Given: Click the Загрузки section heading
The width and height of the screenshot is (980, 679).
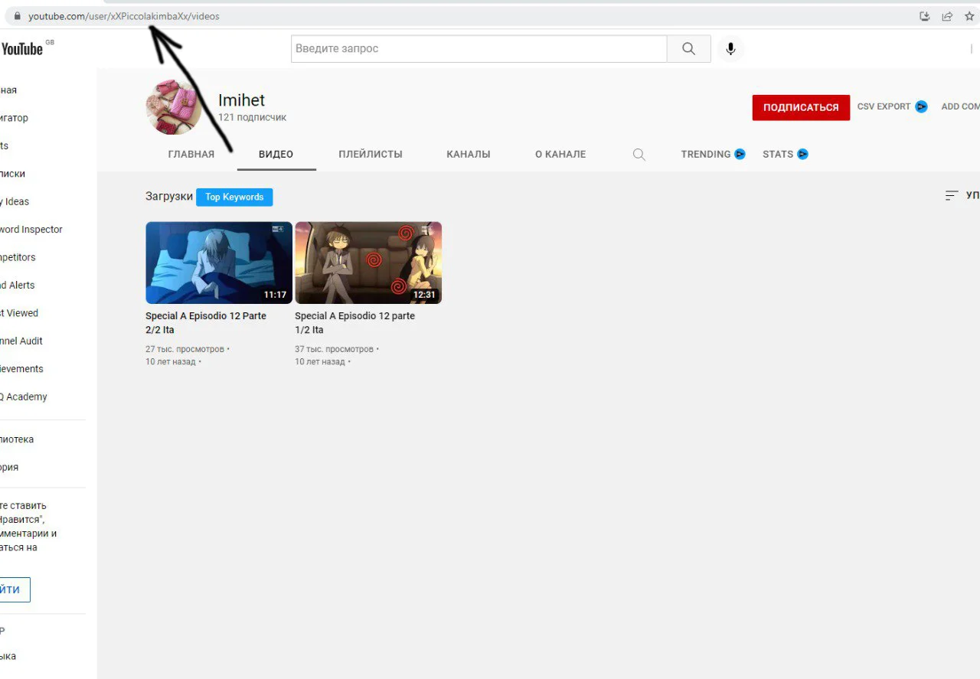Looking at the screenshot, I should tap(169, 197).
